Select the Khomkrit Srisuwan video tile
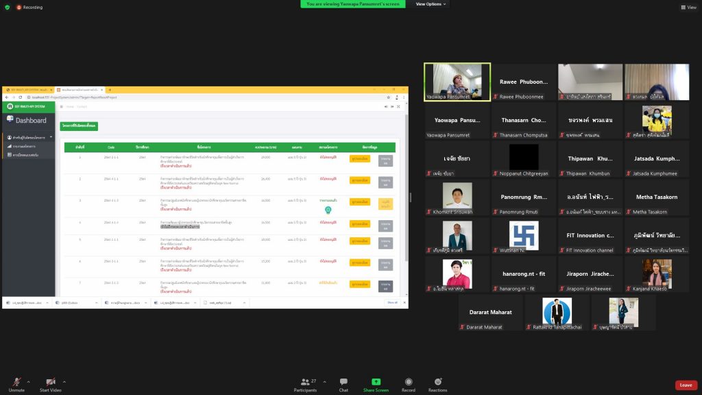Image resolution: width=702 pixels, height=395 pixels. 457,198
